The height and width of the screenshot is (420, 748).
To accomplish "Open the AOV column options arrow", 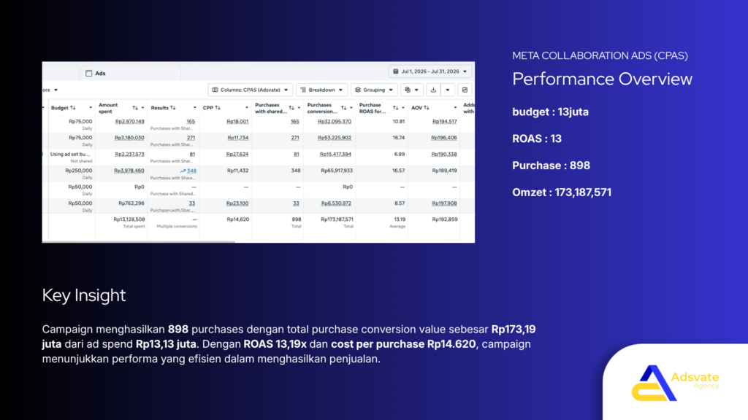I will 455,108.
